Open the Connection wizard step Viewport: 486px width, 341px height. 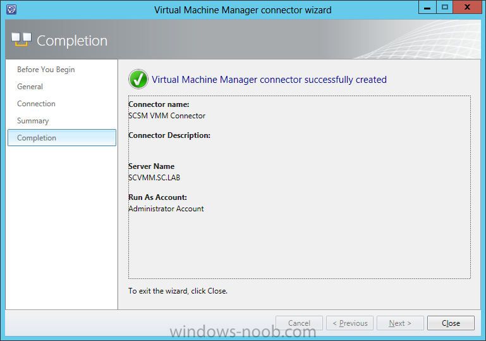click(x=36, y=104)
